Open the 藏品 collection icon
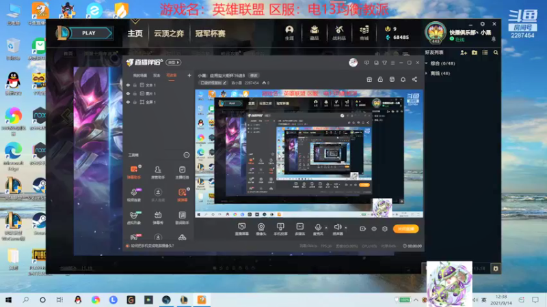This screenshot has height=307, width=547. click(315, 33)
